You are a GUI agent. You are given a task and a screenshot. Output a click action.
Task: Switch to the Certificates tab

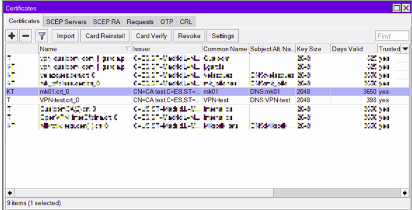point(24,21)
